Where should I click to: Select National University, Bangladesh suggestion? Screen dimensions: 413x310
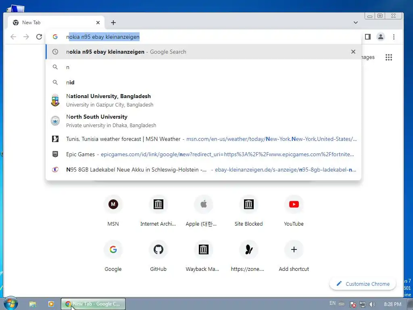(x=203, y=101)
